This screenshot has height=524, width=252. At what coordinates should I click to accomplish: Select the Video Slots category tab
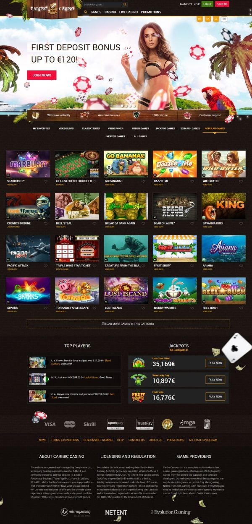66,128
